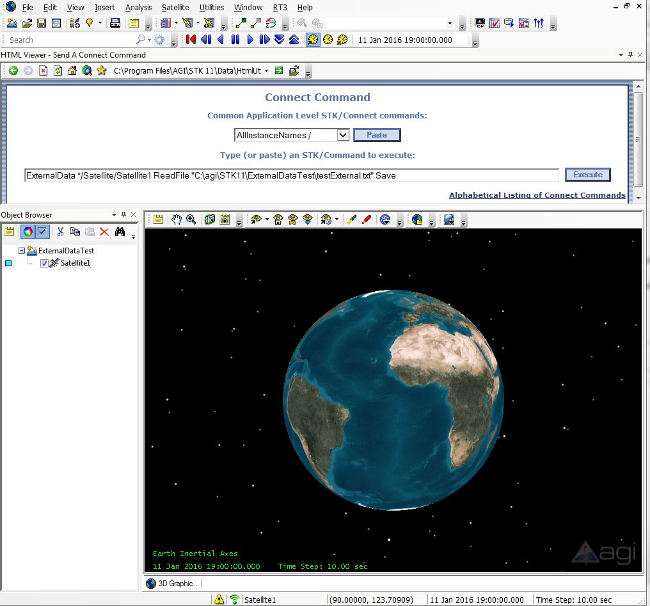Toggle the Satellite1 visibility checkbox
Image resolution: width=650 pixels, height=606 pixels.
coord(44,263)
